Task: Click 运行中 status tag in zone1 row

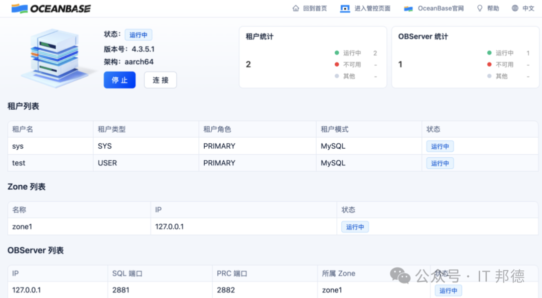Action: coord(355,227)
